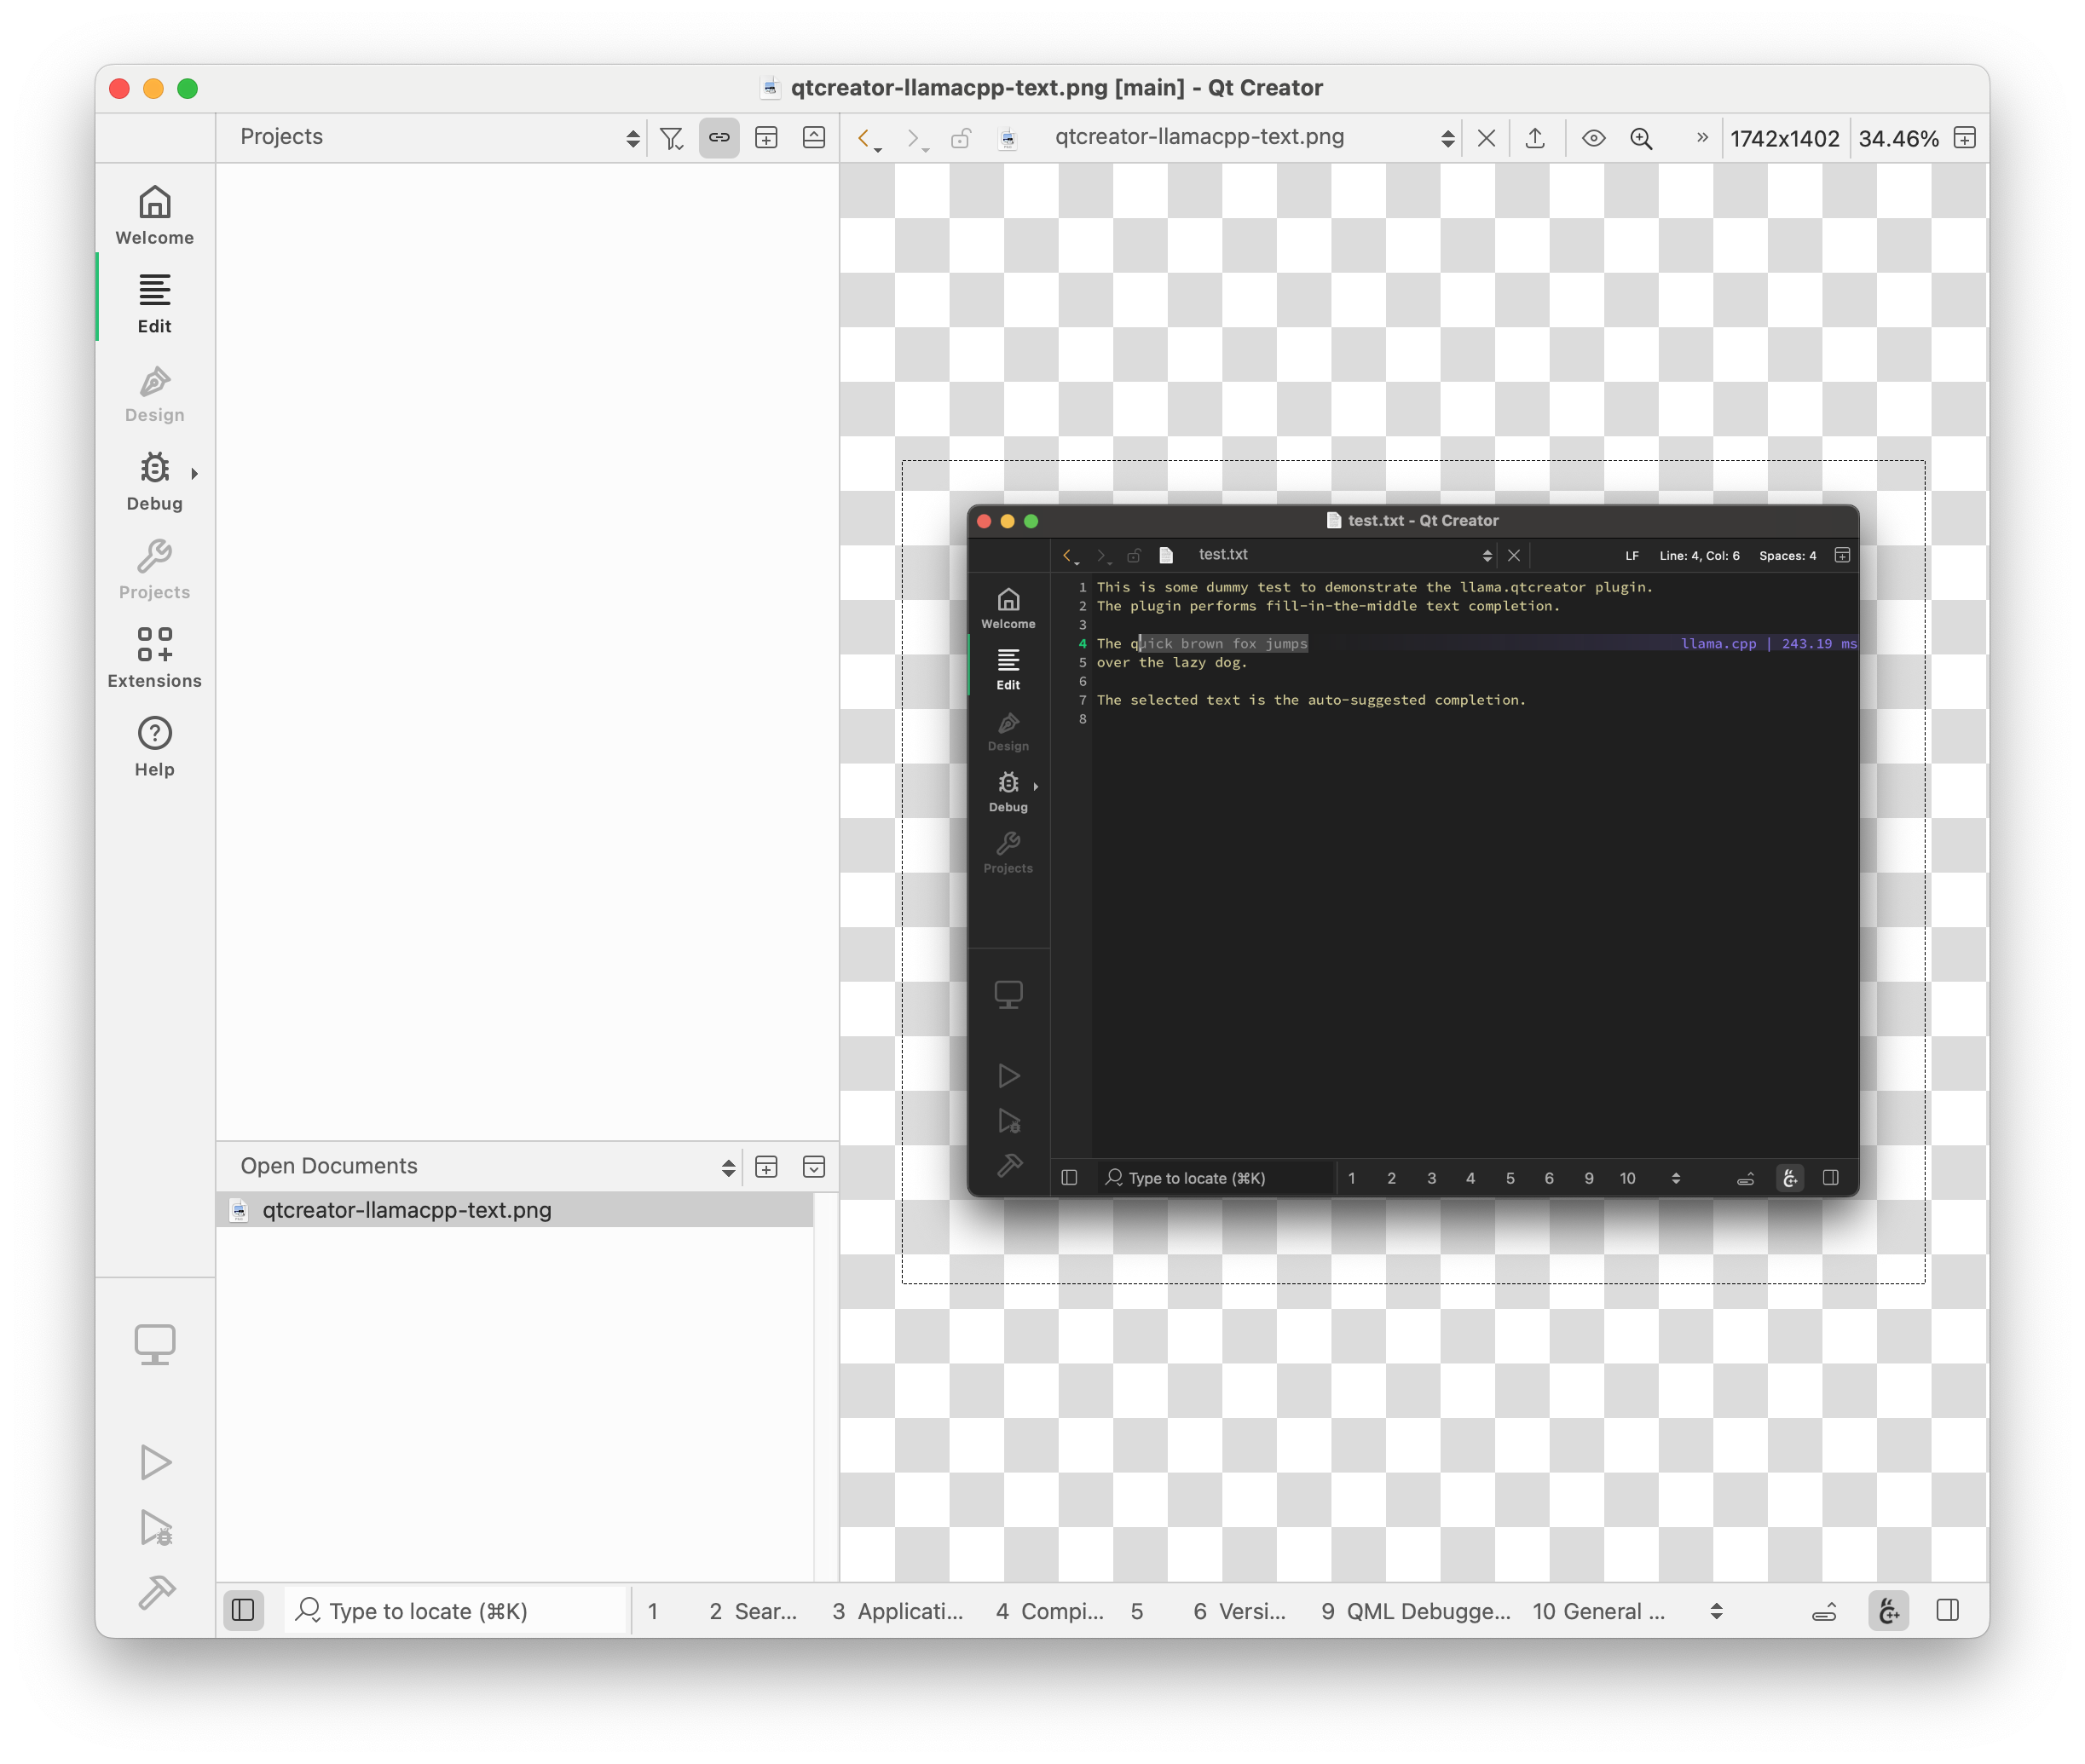
Task: Toggle background visibility eye icon
Action: [1593, 138]
